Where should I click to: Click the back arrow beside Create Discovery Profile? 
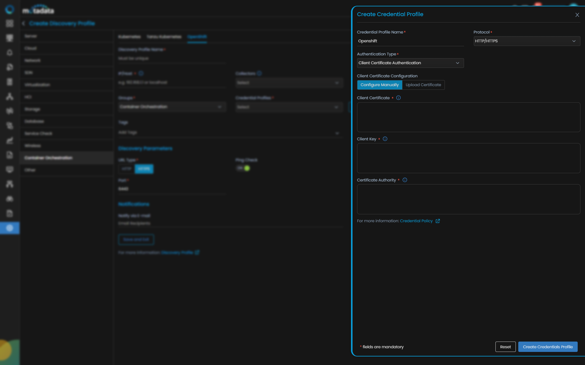pyautogui.click(x=23, y=23)
